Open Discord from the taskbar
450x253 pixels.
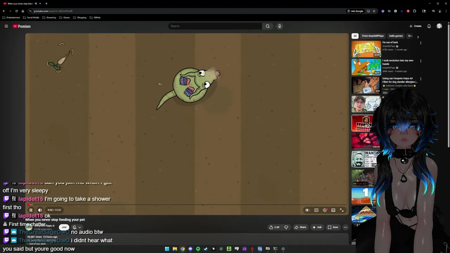pos(190,249)
